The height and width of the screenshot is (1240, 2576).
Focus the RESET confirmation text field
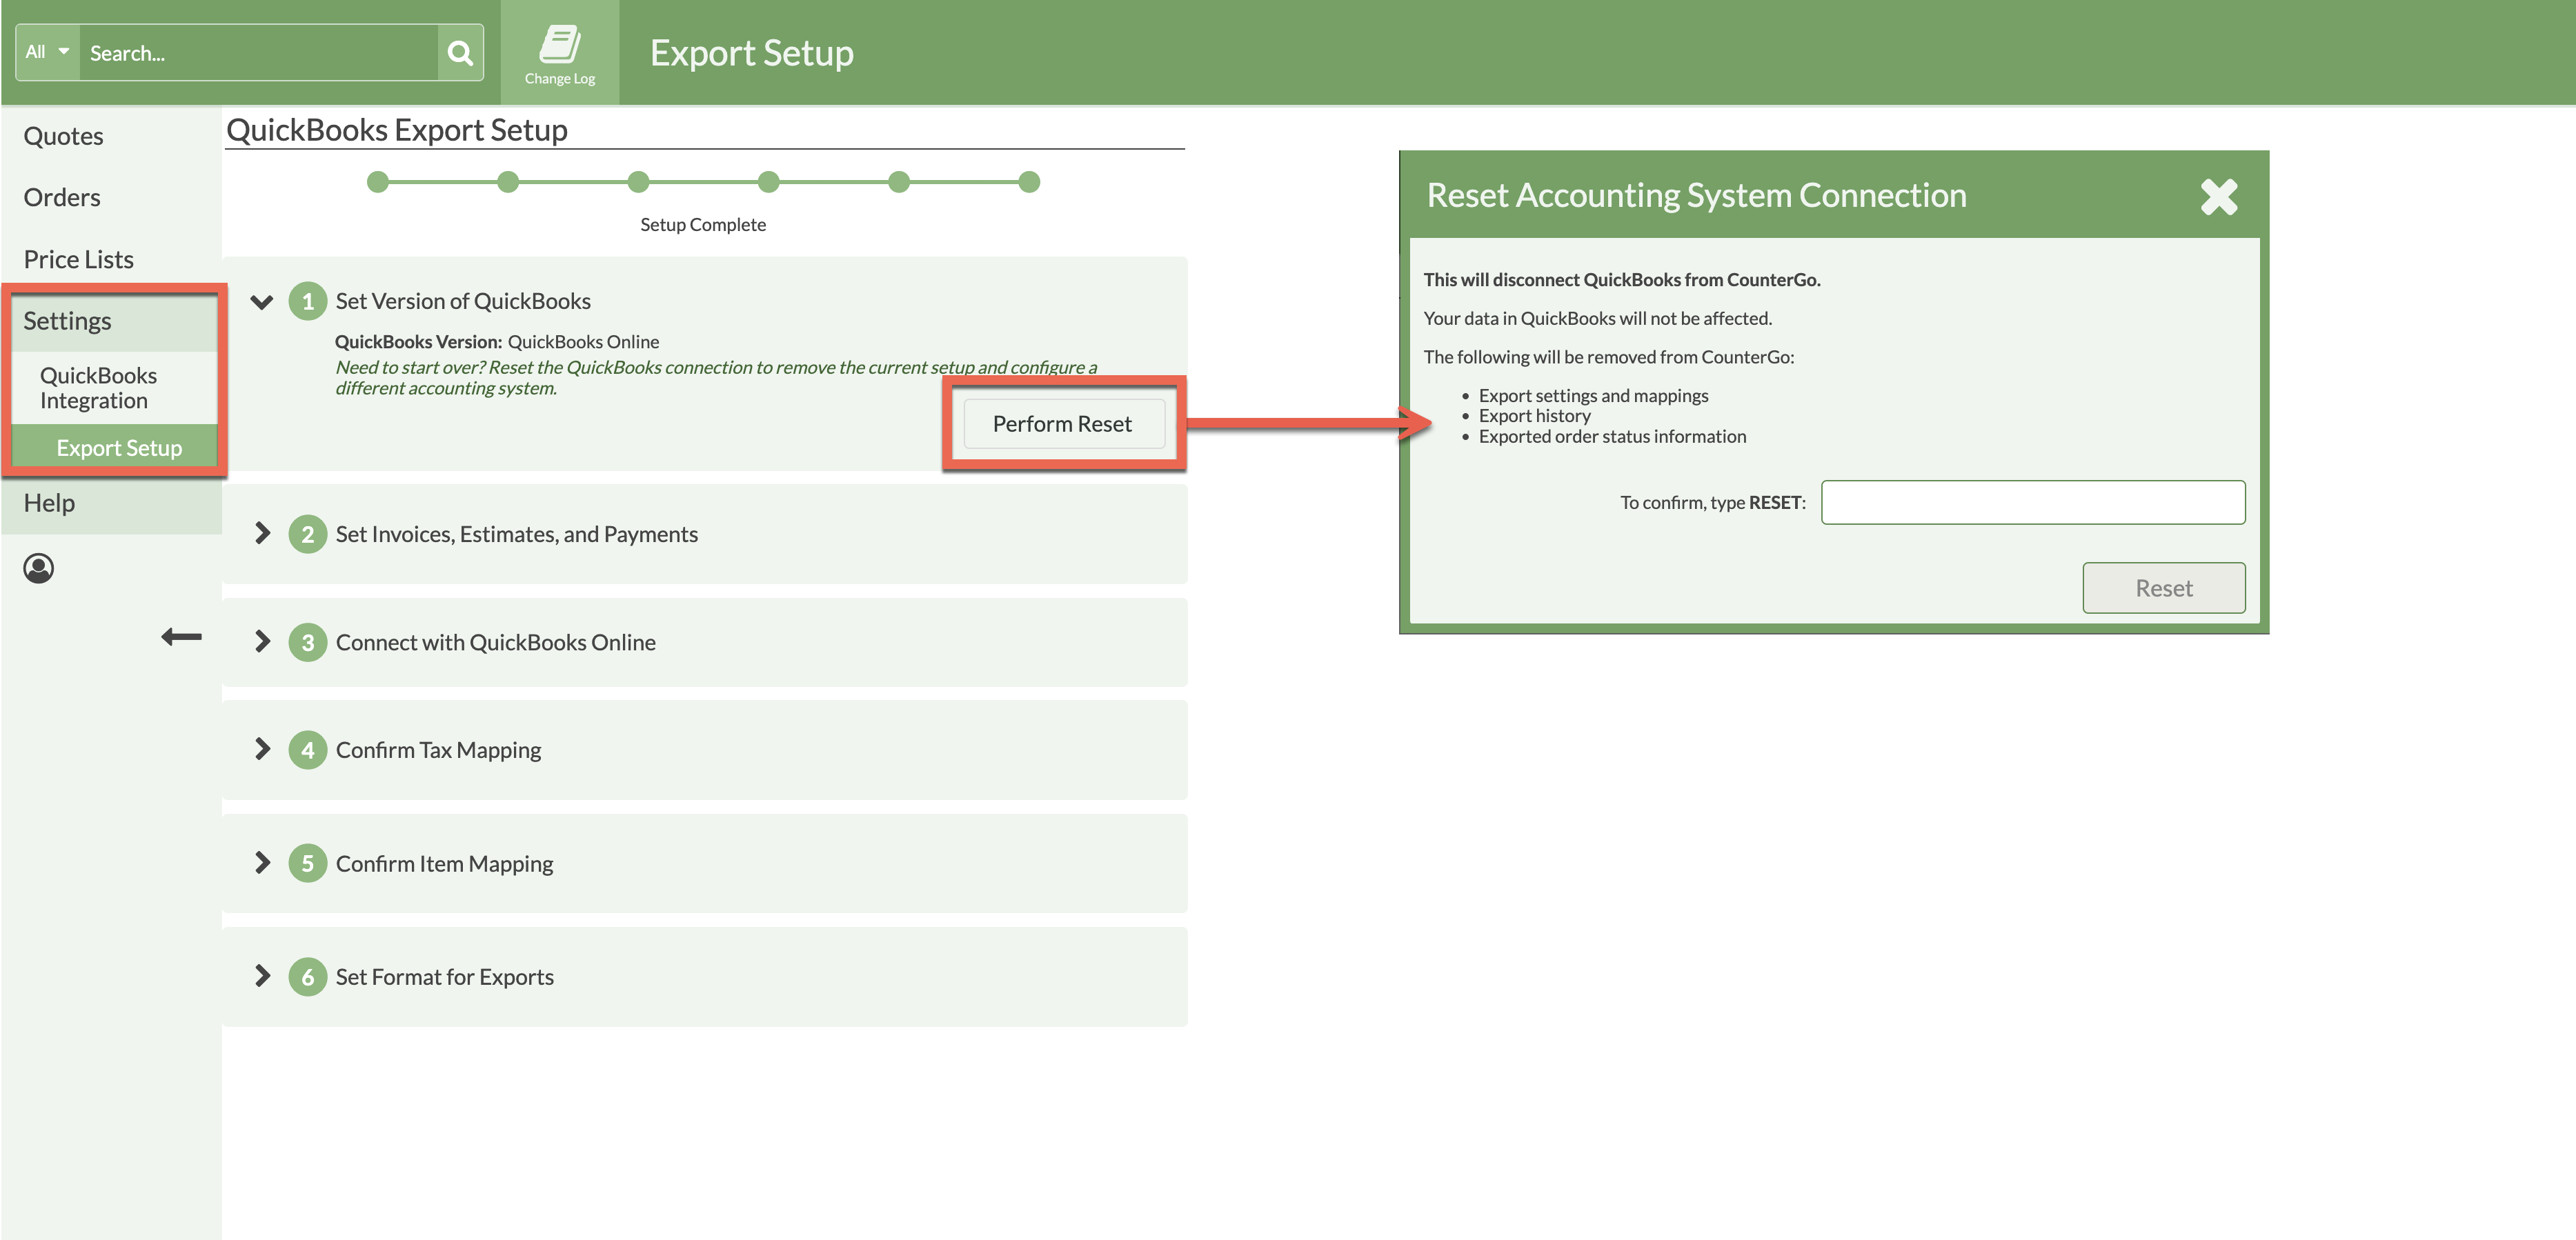[x=2033, y=502]
